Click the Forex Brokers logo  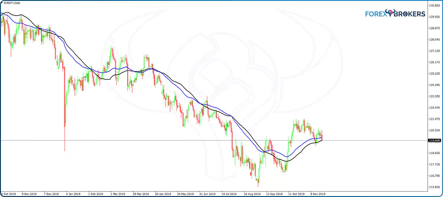click(395, 14)
